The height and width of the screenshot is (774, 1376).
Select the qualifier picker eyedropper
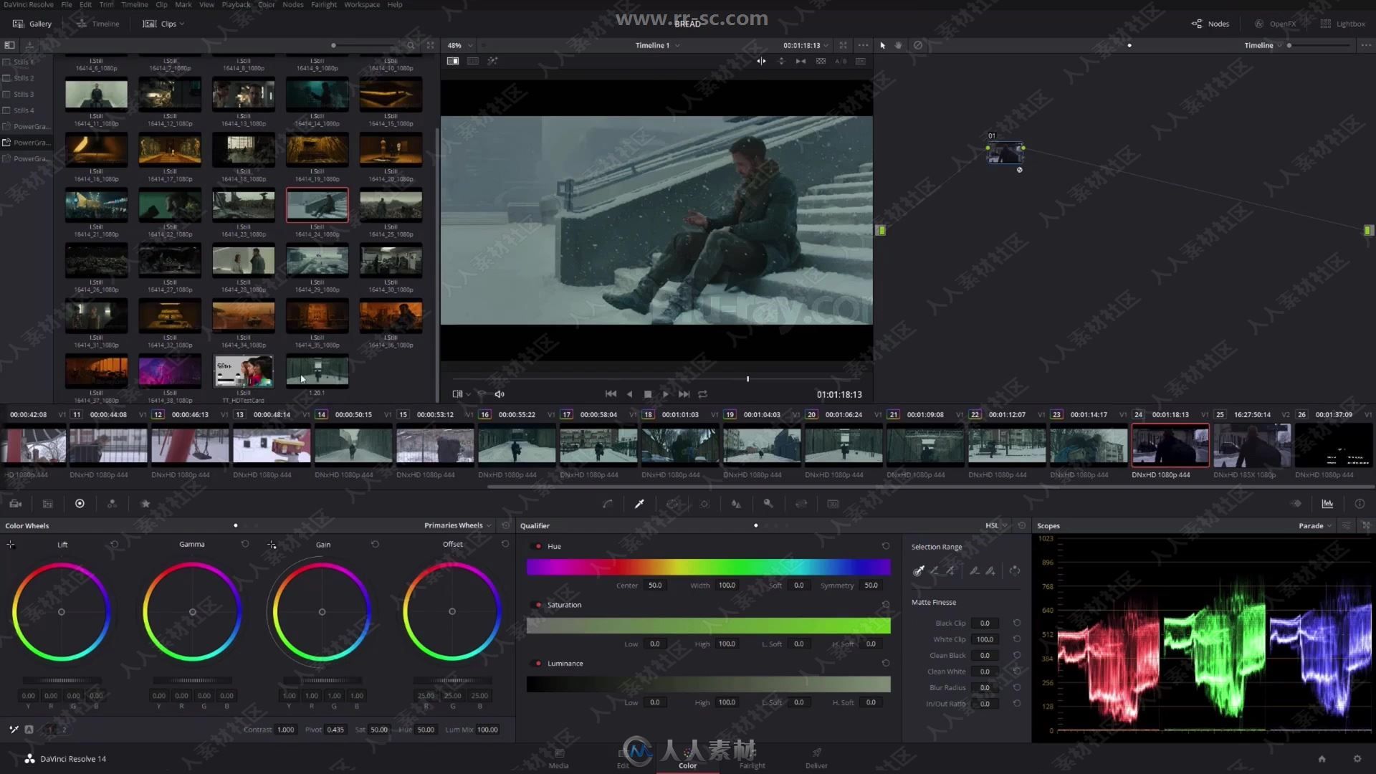pyautogui.click(x=919, y=570)
